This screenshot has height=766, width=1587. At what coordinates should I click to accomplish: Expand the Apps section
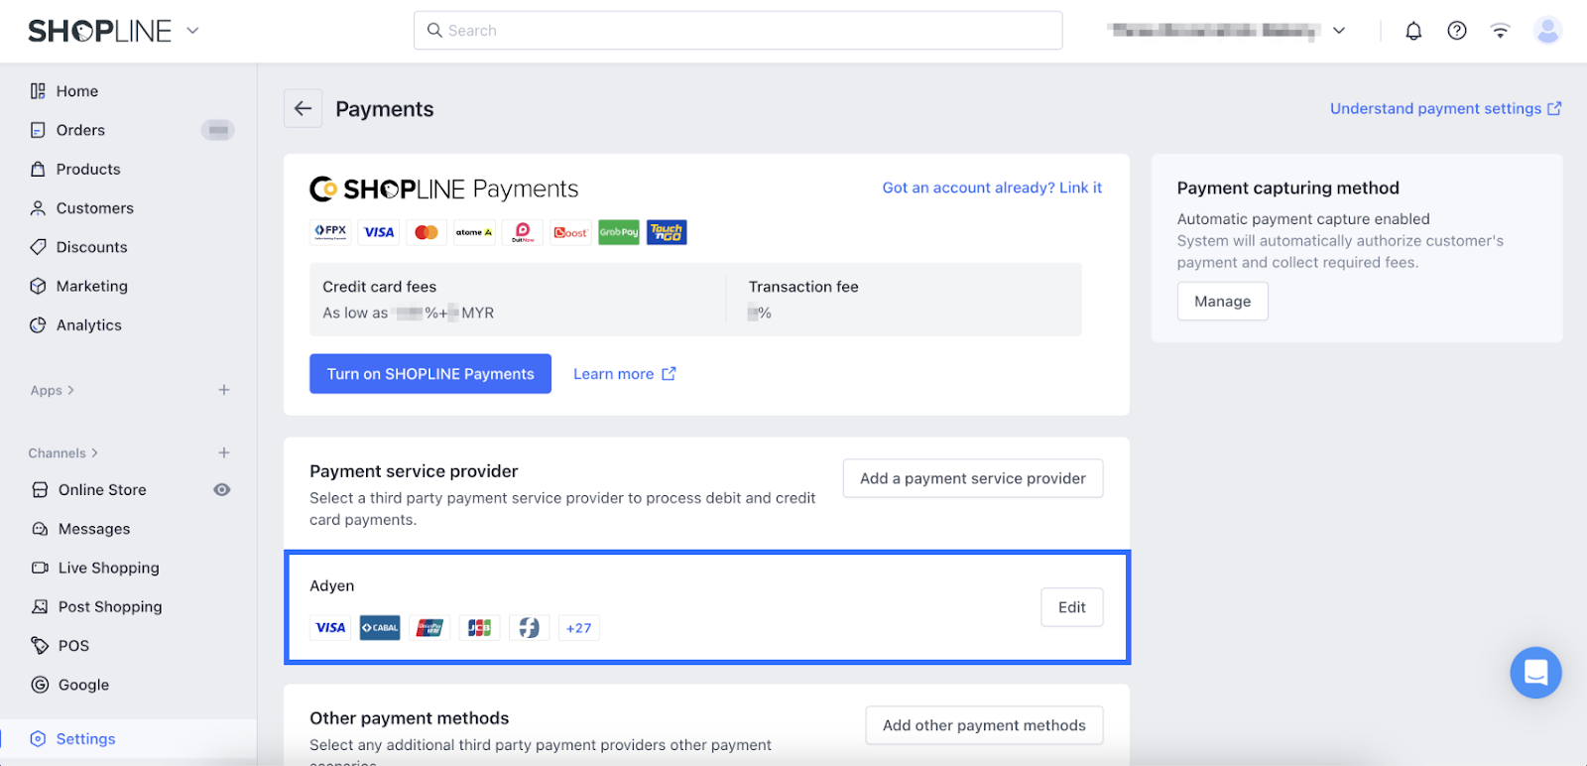click(53, 390)
